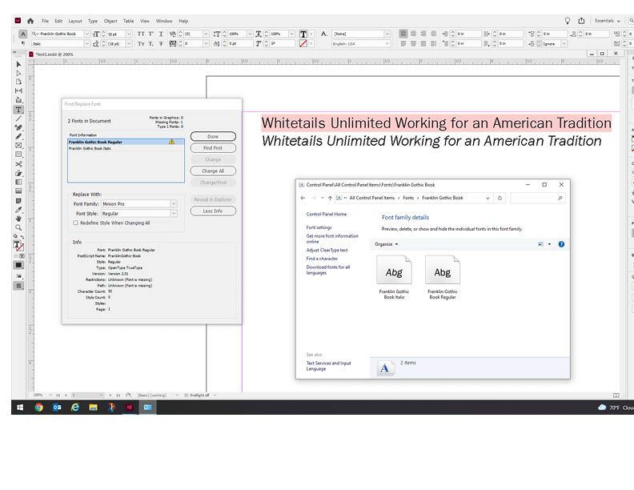Click Done in Find/Replace Font dialog
Image resolution: width=634 pixels, height=490 pixels.
click(x=213, y=137)
